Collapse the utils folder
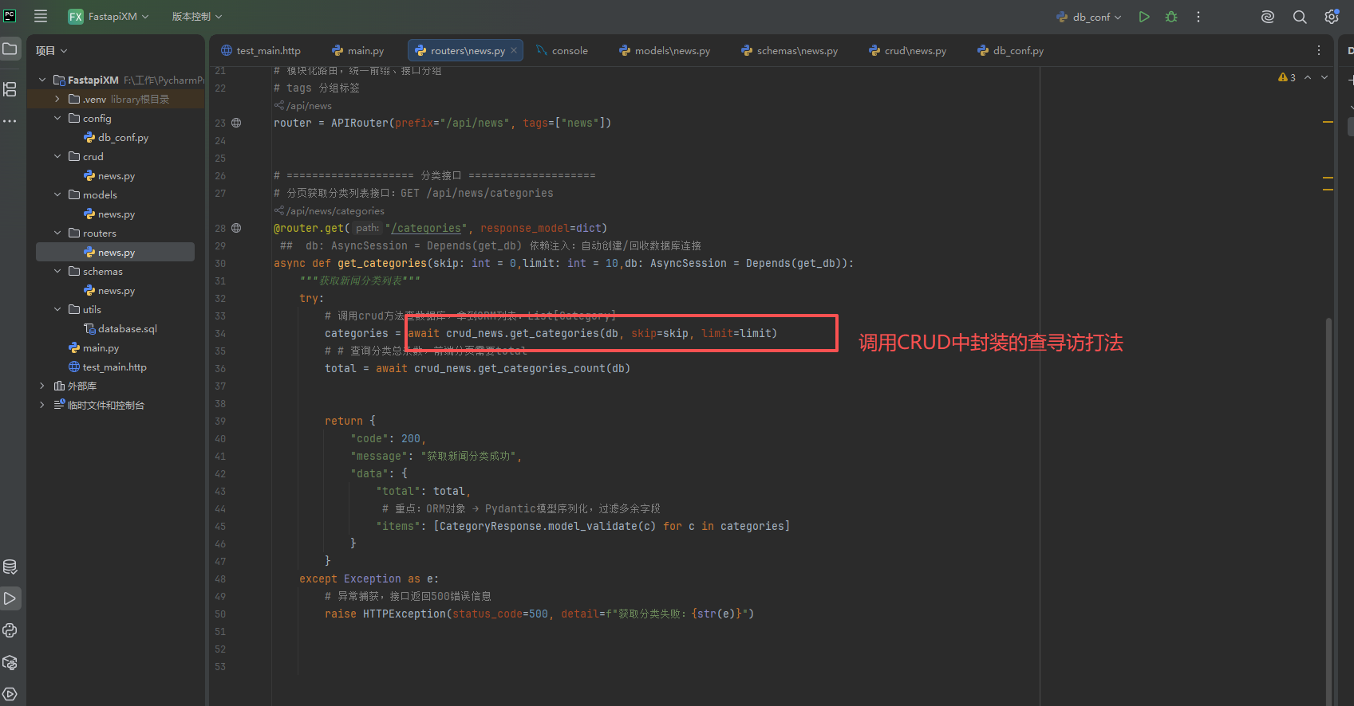This screenshot has height=706, width=1354. point(57,309)
